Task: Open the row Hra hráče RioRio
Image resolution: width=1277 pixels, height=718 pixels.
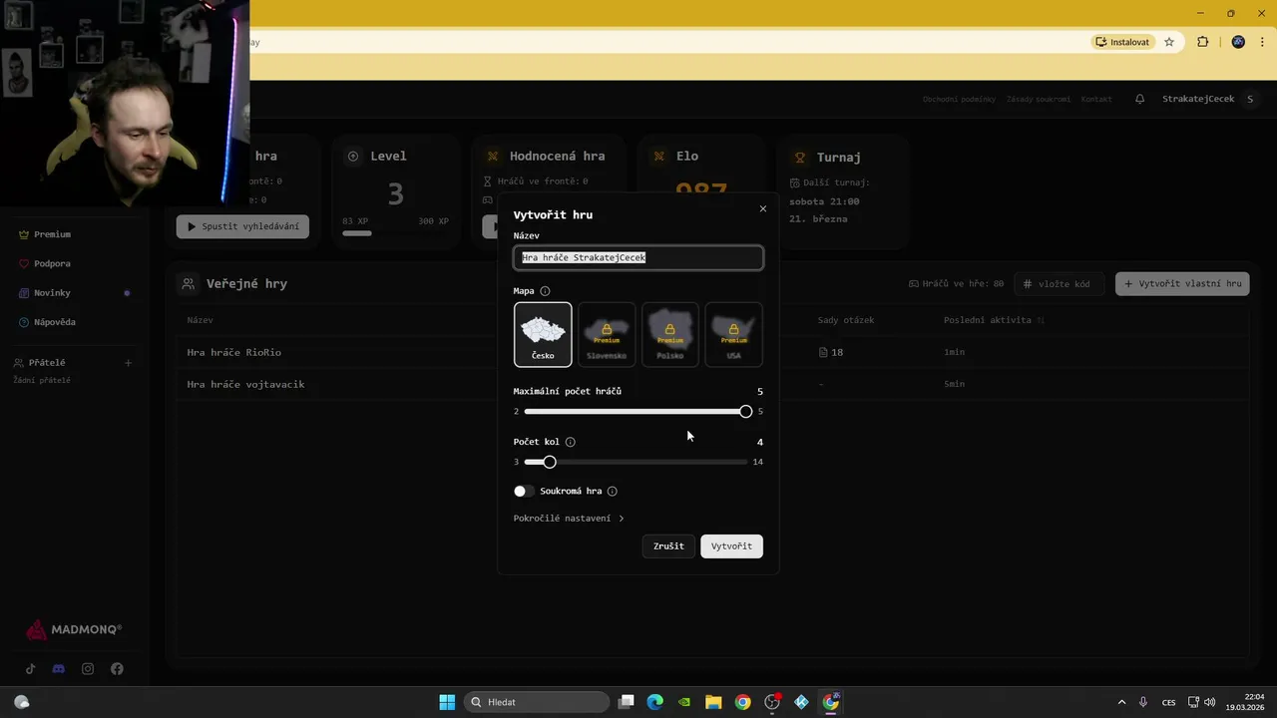Action: pos(713,352)
